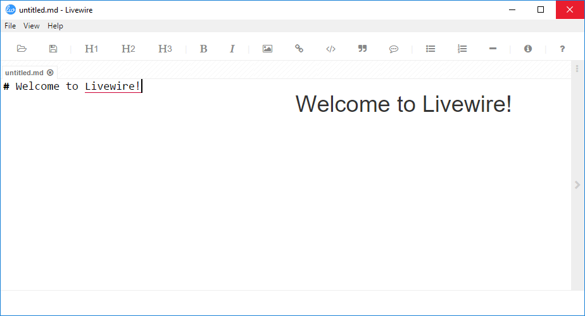Collapse the preview pane with the chevron

click(x=577, y=185)
